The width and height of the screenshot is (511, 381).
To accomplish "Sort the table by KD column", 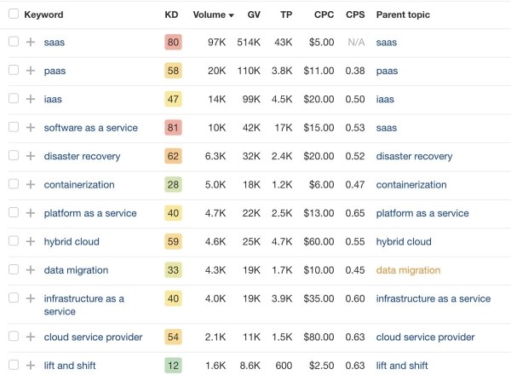I will coord(171,14).
